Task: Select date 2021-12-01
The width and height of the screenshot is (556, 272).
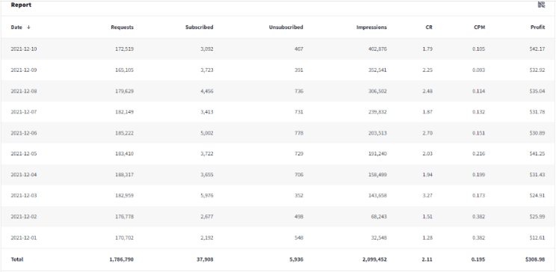Action: (x=24, y=238)
